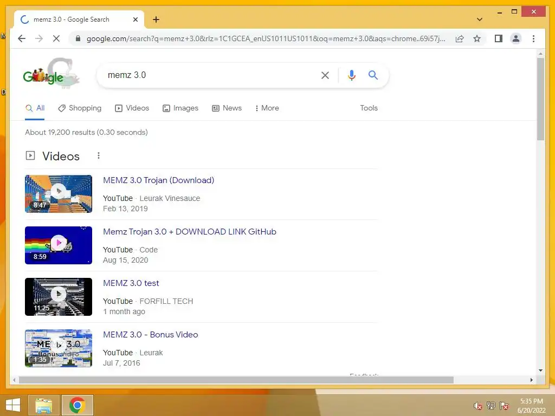Open the MEMZ 3.0 Trojan (Download) link
The height and width of the screenshot is (416, 555).
pos(159,180)
